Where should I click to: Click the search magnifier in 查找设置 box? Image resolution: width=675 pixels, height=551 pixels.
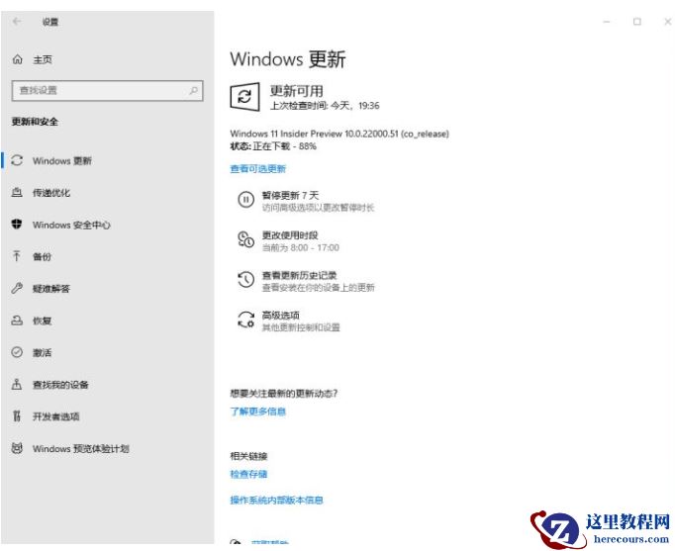point(193,90)
